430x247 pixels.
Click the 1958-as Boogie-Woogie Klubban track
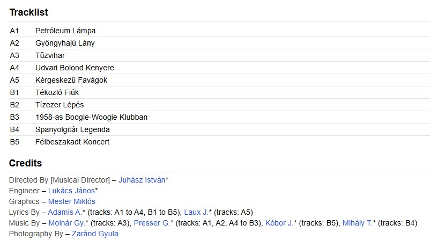click(91, 117)
